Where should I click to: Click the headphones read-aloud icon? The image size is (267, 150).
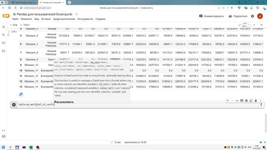(219, 8)
